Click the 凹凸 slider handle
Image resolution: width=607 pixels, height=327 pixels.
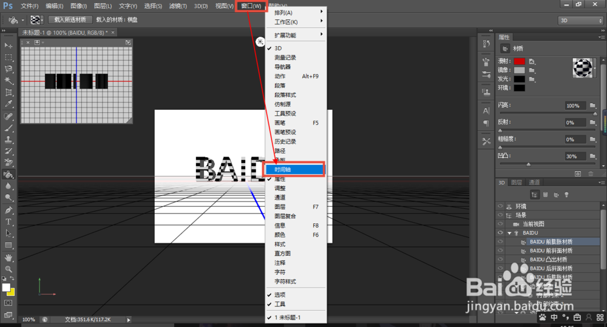tap(529, 164)
